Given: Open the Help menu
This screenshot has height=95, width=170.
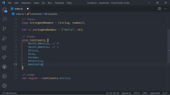Looking at the screenshot, I should (x=69, y=3).
